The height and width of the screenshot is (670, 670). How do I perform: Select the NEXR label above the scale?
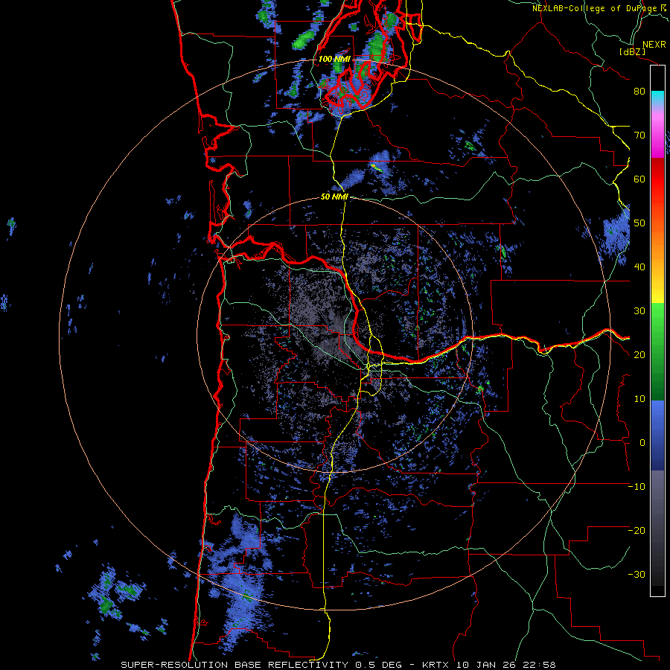pyautogui.click(x=654, y=45)
